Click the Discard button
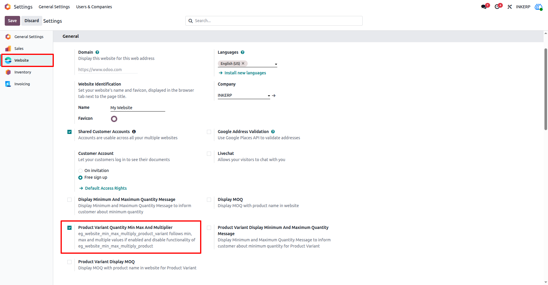Image resolution: width=548 pixels, height=285 pixels. point(32,21)
